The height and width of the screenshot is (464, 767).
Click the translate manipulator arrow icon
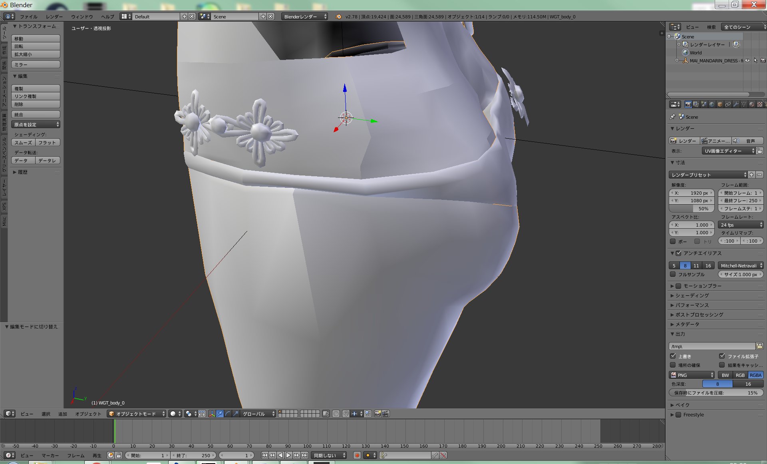220,414
